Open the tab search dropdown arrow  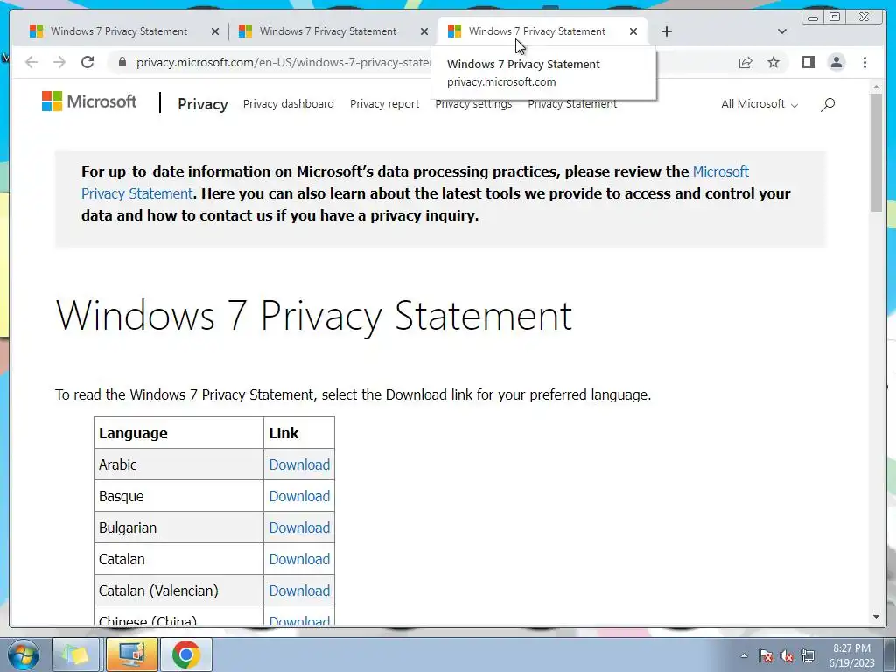781,31
